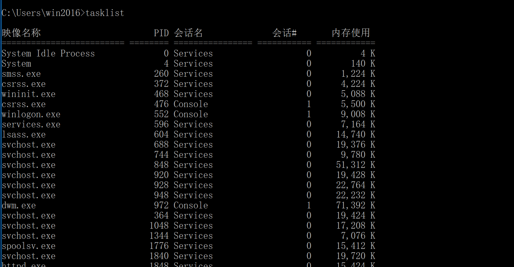Image resolution: width=514 pixels, height=267 pixels.
Task: Click memory value 19,428 K
Action: [x=356, y=175]
